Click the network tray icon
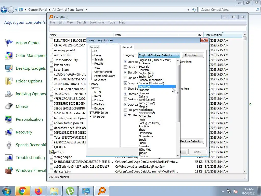The image size is (261, 196). pos(229,191)
